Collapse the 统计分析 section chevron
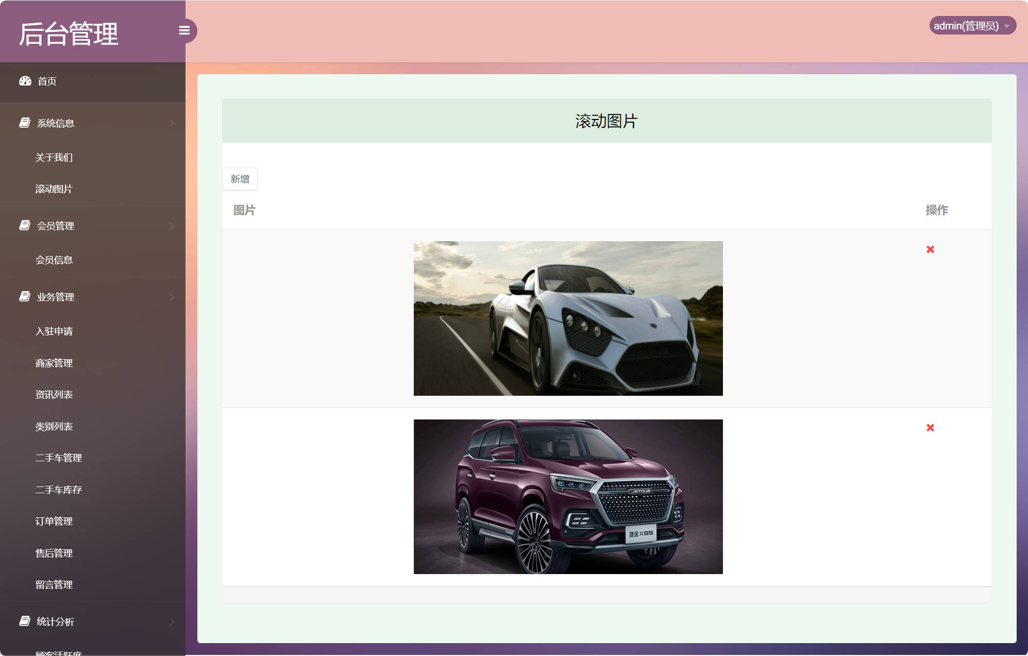This screenshot has height=656, width=1028. click(x=172, y=621)
